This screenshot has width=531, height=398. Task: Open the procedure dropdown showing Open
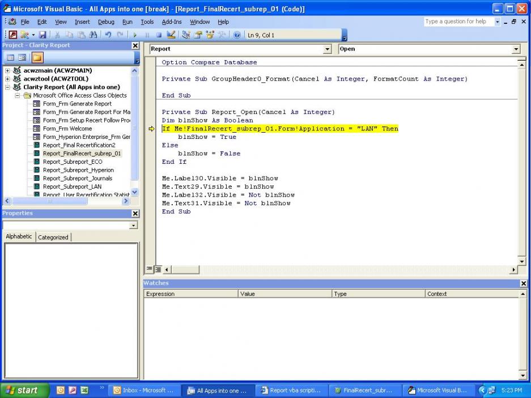(516, 49)
